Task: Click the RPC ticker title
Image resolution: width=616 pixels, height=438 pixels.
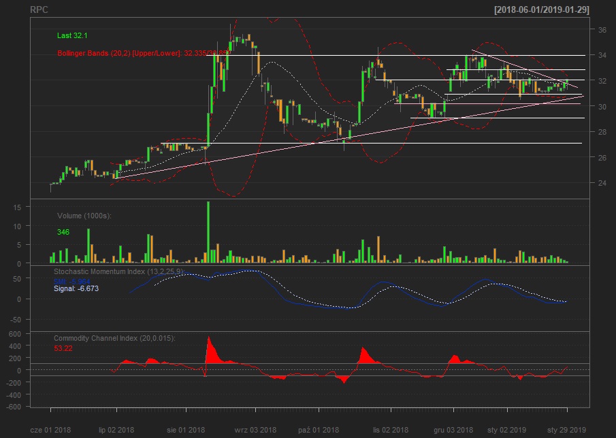Action: click(x=39, y=10)
